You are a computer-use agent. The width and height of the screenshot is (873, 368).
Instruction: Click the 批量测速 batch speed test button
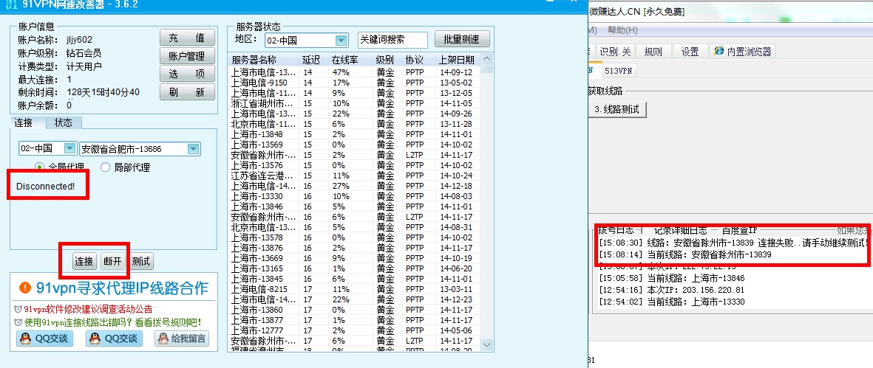pos(462,40)
